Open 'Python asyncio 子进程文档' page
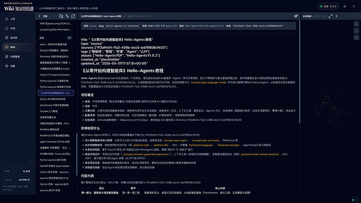This screenshot has width=361, height=203. click(55, 81)
